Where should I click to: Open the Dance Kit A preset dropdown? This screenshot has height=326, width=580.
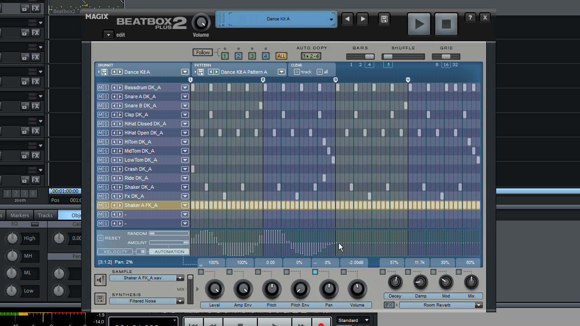coord(331,19)
